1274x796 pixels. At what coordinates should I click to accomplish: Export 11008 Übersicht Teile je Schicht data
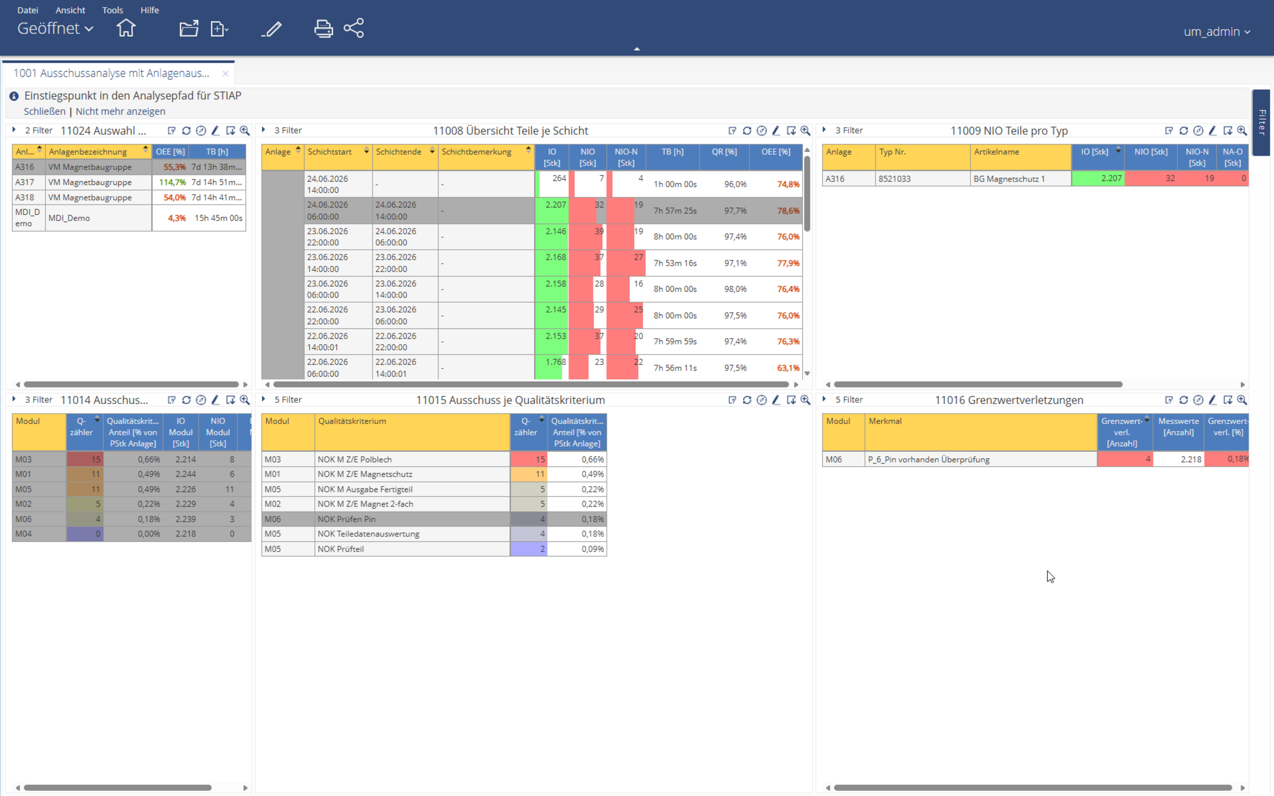point(791,131)
